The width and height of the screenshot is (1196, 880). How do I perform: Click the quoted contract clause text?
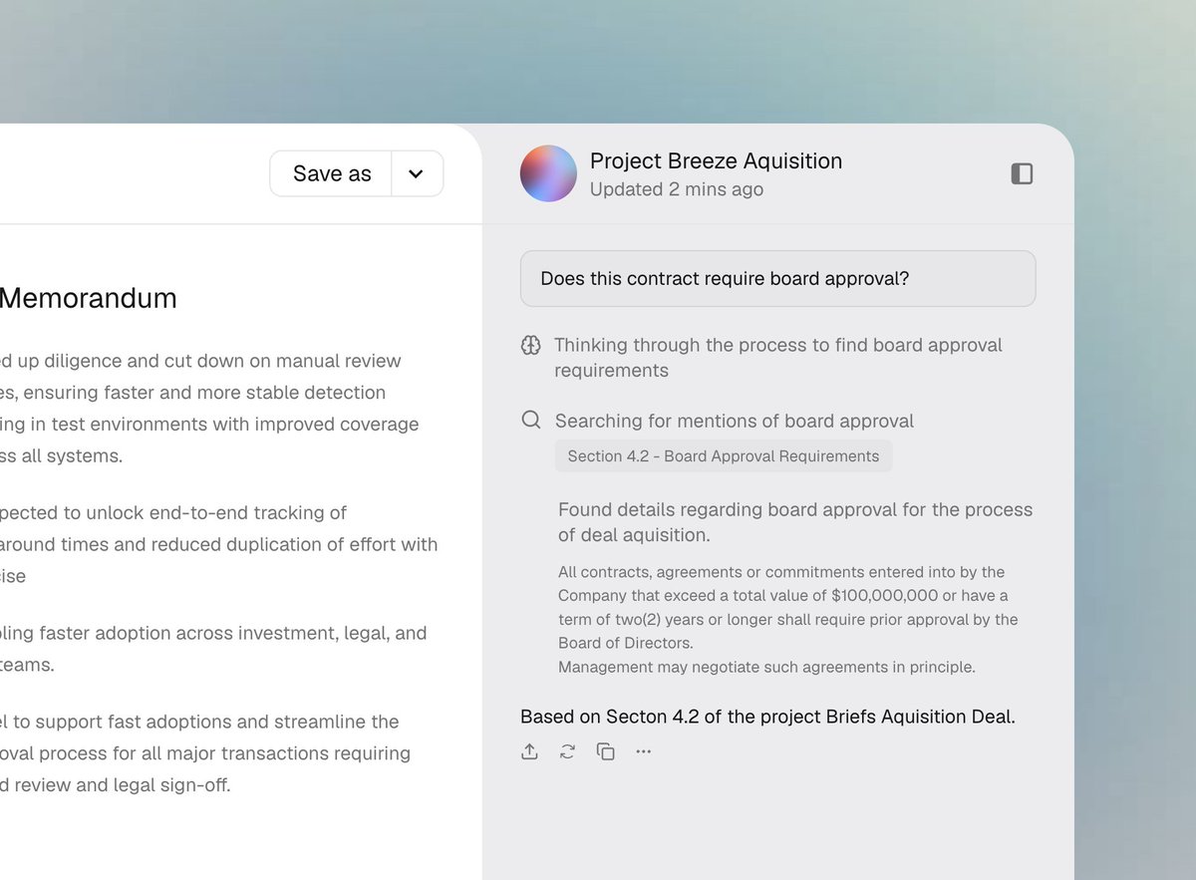788,620
